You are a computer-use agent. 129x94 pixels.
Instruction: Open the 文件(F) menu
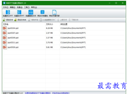click(x=6, y=7)
